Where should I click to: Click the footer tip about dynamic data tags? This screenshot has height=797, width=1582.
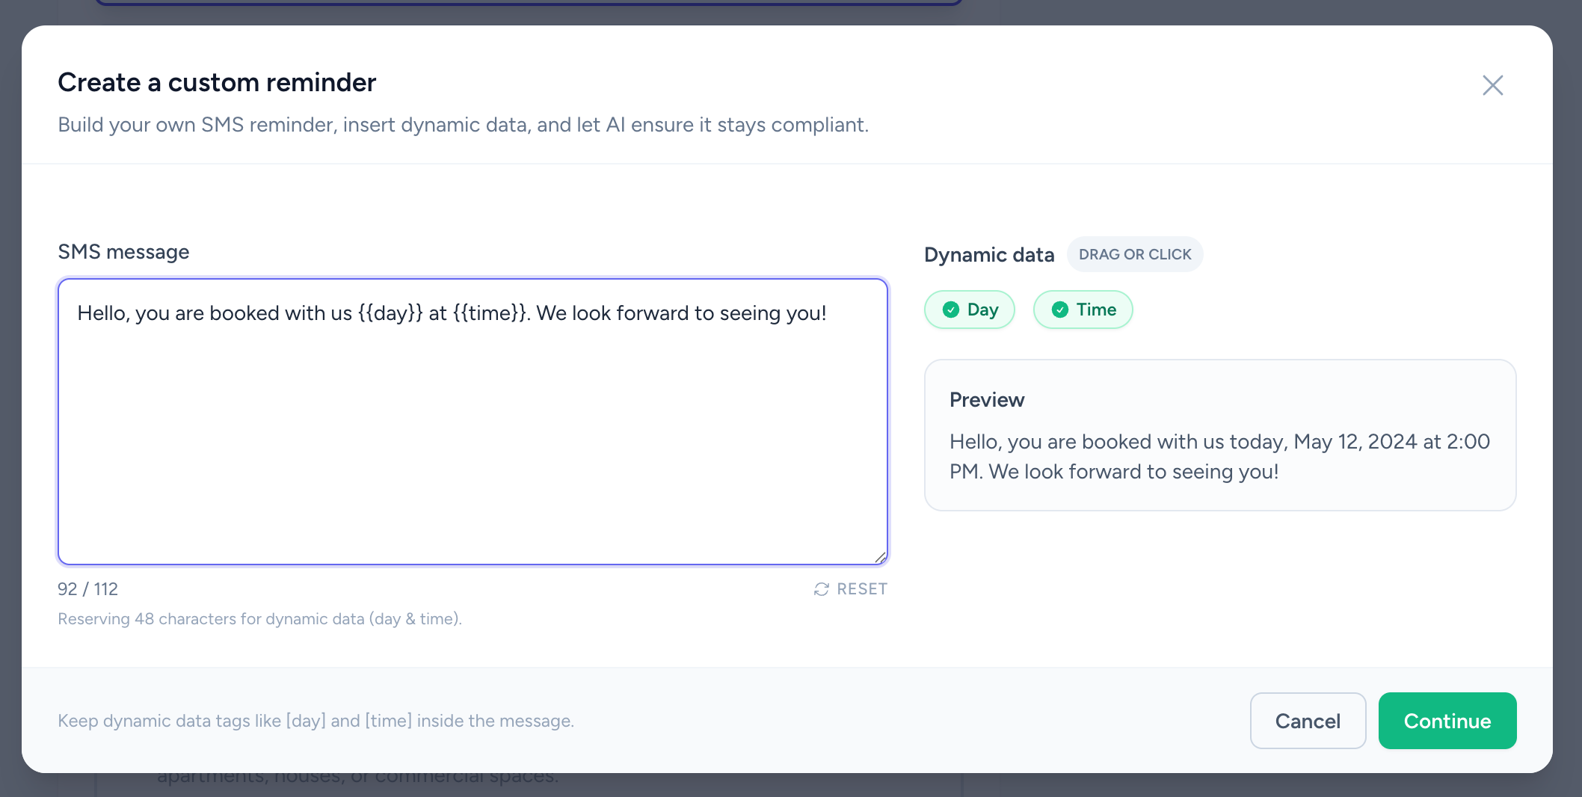[x=316, y=721]
